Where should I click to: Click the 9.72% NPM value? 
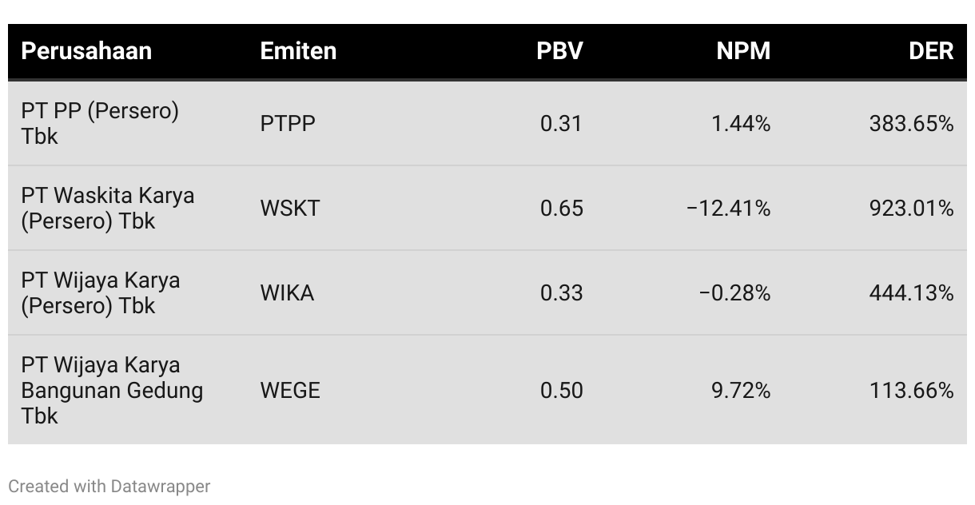click(741, 391)
